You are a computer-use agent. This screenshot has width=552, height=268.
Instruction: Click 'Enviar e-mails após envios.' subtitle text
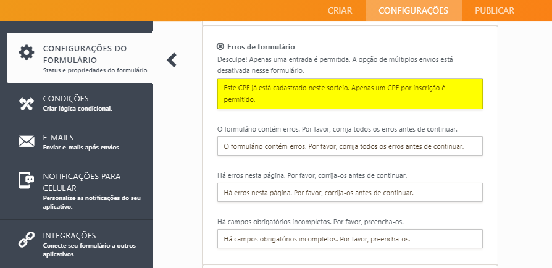(x=82, y=147)
